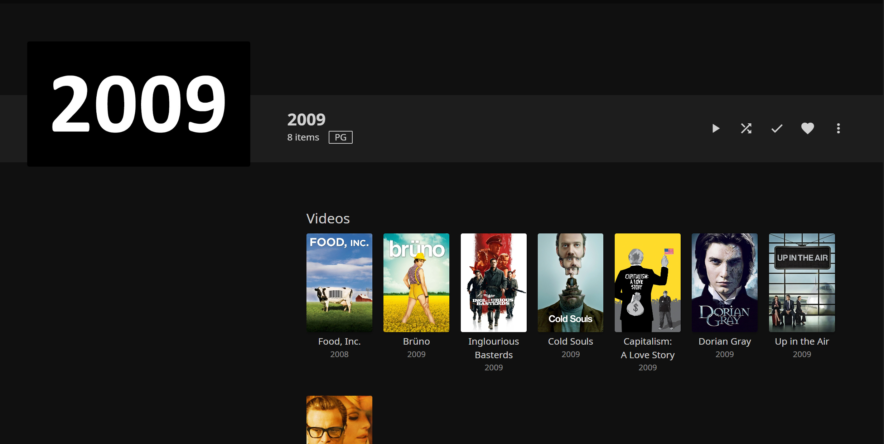Open the Inglourious Basterds poster
The width and height of the screenshot is (884, 444).
tap(493, 282)
